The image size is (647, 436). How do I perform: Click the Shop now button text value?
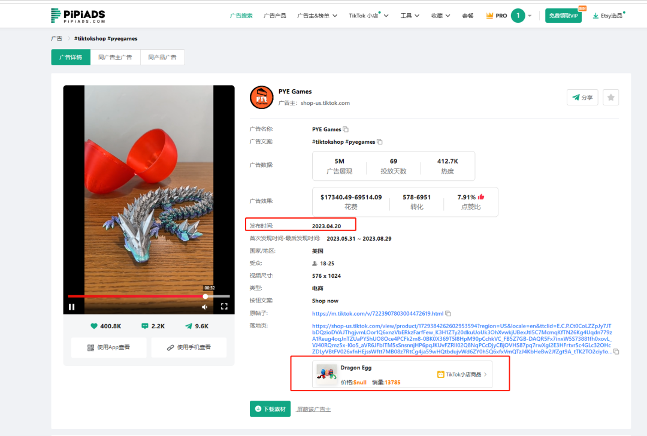pyautogui.click(x=325, y=301)
